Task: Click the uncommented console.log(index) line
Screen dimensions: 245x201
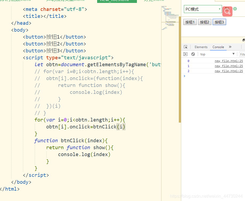Action: pos(84,154)
